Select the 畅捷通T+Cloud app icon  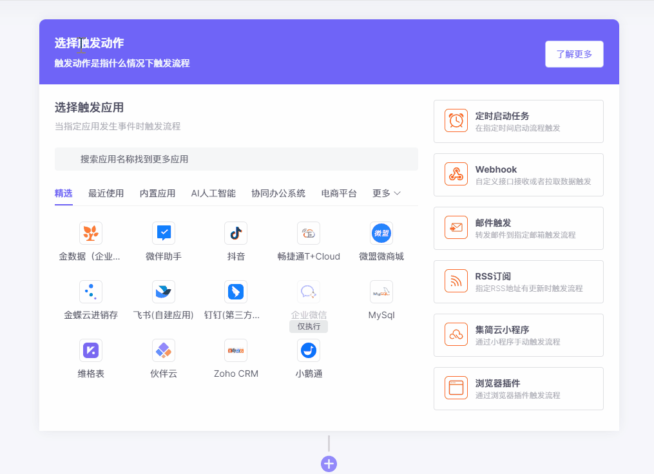coord(309,233)
